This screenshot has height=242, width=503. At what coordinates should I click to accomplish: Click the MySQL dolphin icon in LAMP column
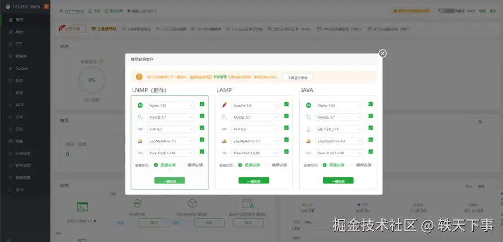click(x=224, y=117)
